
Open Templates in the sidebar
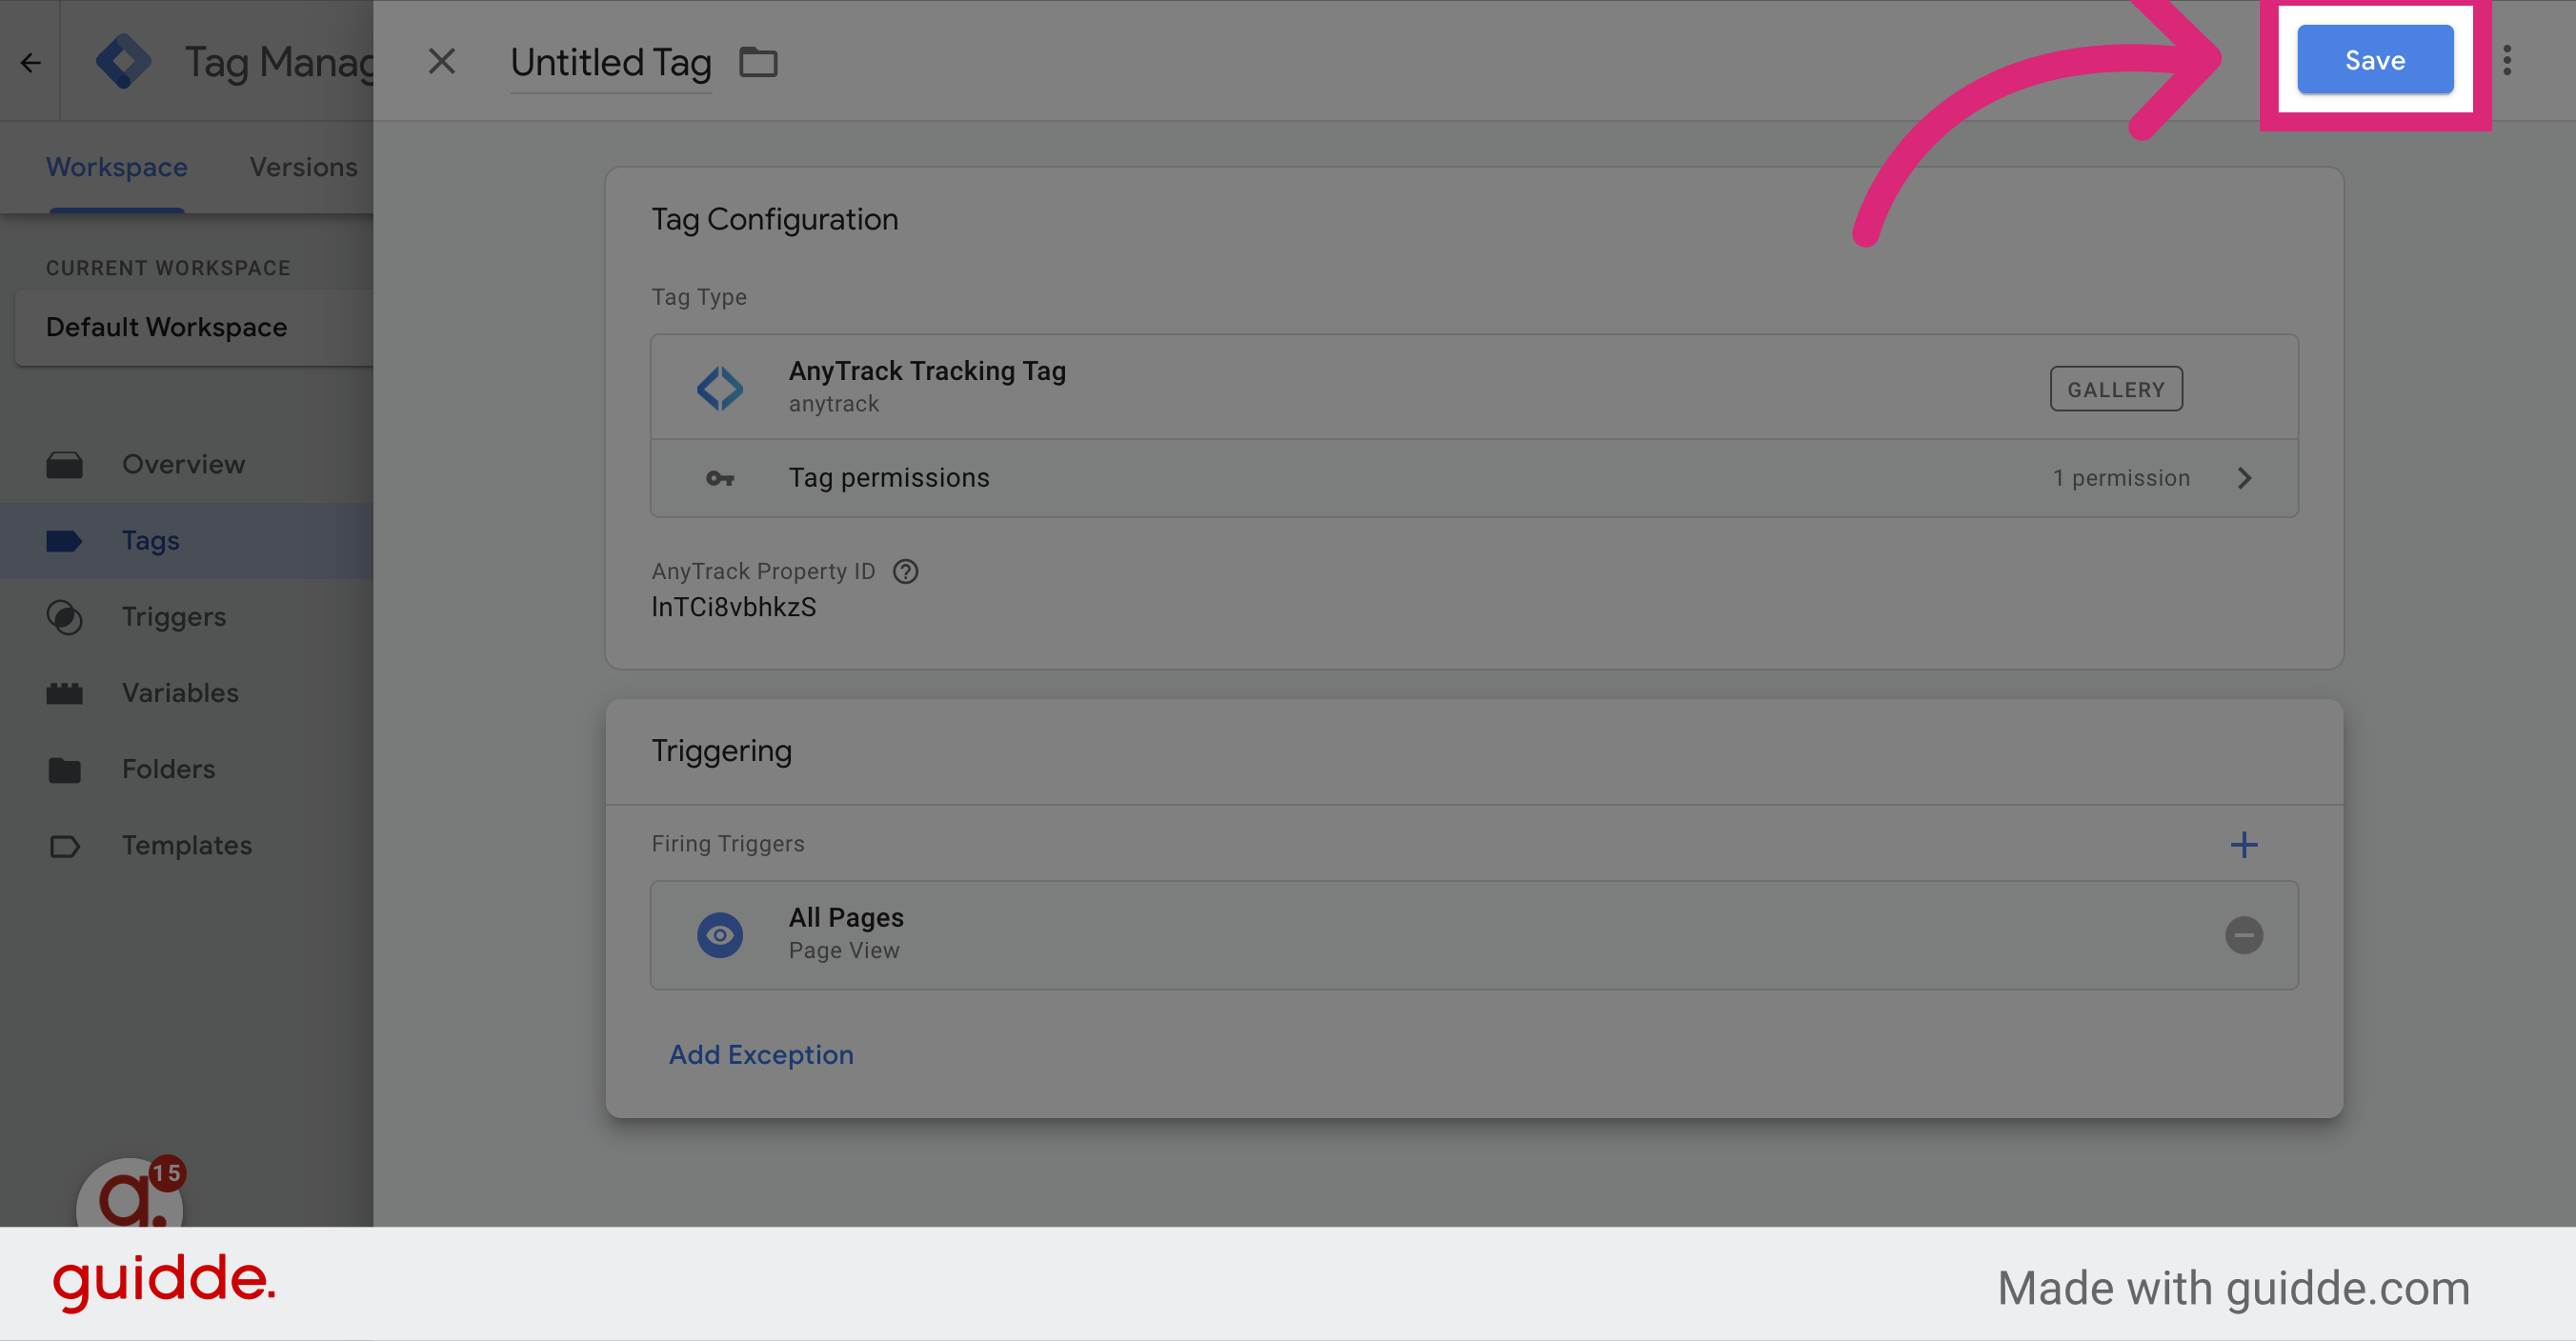pyautogui.click(x=186, y=845)
